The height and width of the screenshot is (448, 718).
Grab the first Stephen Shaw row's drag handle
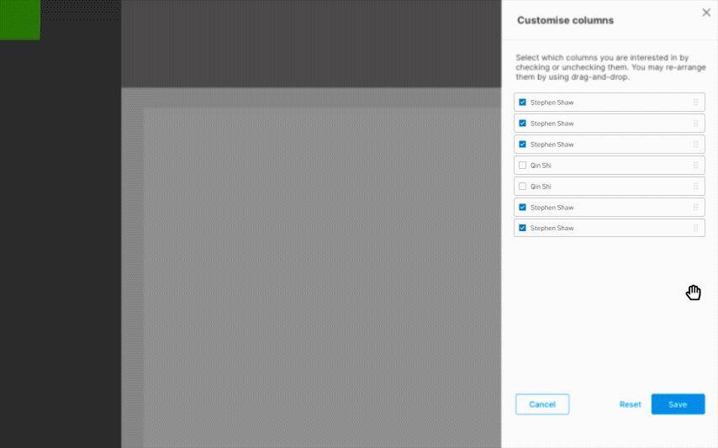pos(695,102)
